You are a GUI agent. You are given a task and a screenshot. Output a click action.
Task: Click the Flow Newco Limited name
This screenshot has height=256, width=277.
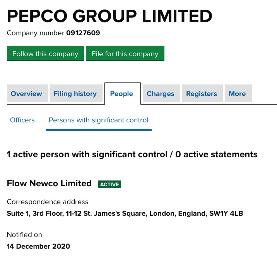(49, 184)
